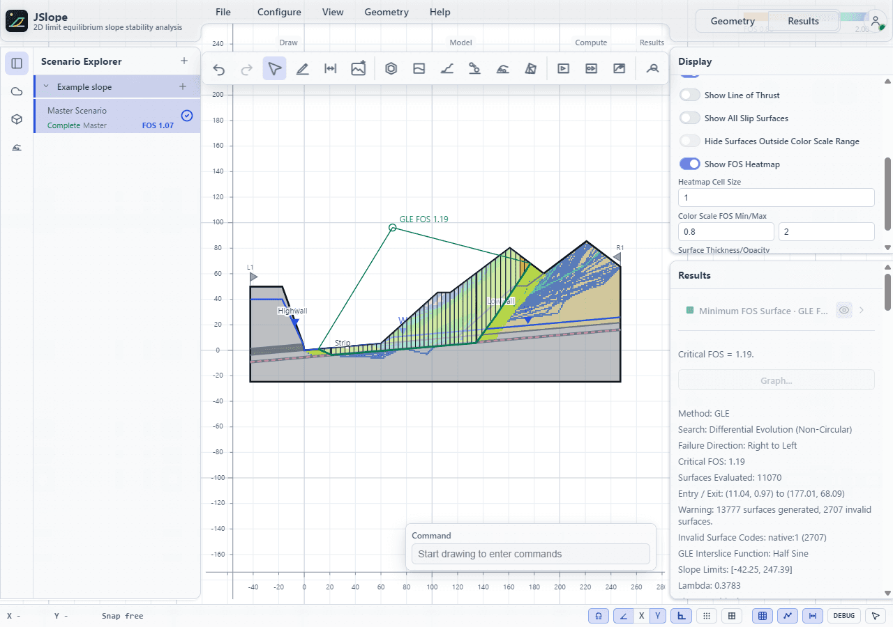Click the user account avatar icon
This screenshot has width=893, height=627.
click(876, 21)
